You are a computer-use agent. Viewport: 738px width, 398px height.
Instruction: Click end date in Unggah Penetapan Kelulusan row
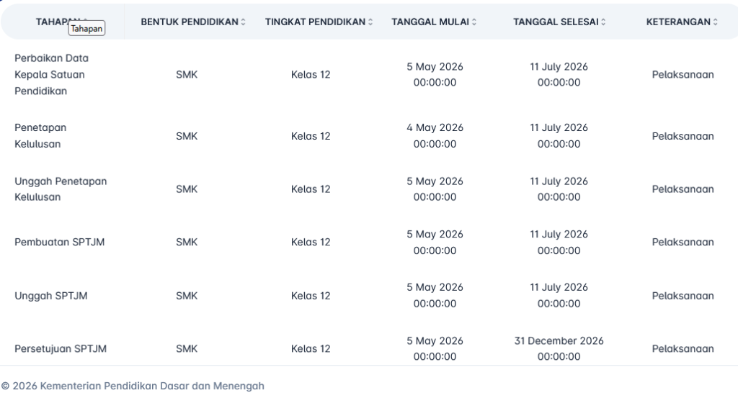point(559,189)
